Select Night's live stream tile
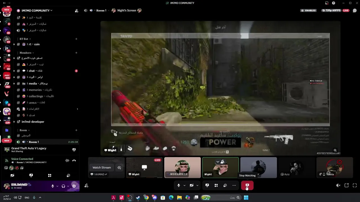This screenshot has width=360, height=202. click(145, 167)
